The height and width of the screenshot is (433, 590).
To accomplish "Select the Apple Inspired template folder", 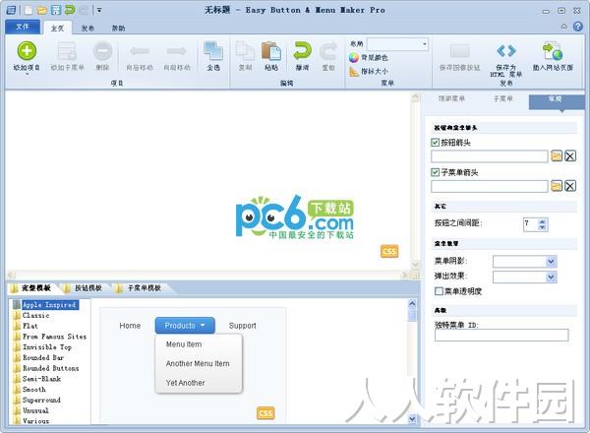I will click(x=45, y=305).
